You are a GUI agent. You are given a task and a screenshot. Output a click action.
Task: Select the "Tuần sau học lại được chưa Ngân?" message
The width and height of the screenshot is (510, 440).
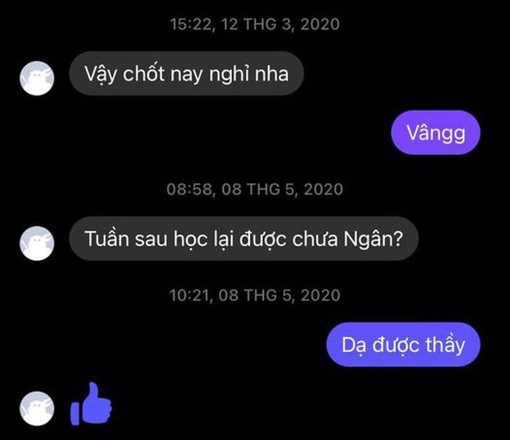[x=243, y=239]
